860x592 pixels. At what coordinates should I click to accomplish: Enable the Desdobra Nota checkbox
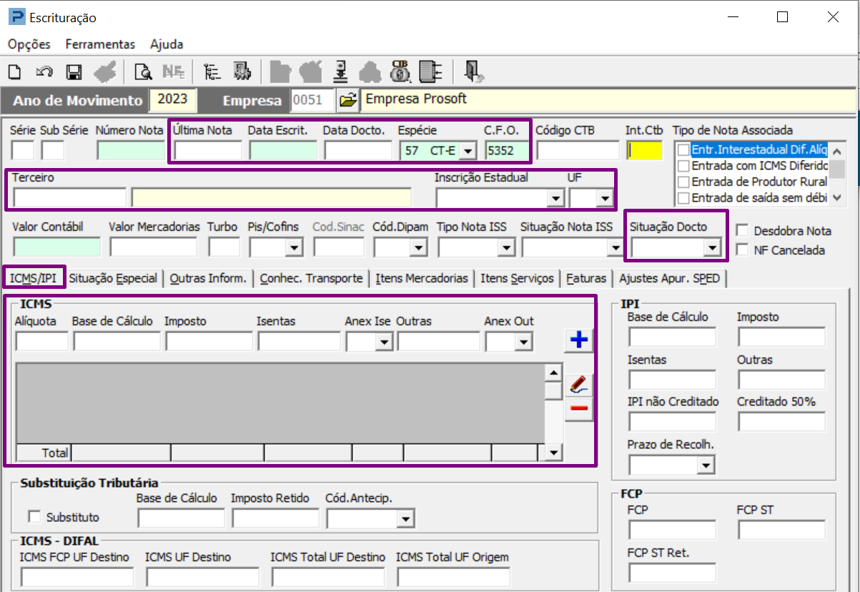tap(742, 231)
